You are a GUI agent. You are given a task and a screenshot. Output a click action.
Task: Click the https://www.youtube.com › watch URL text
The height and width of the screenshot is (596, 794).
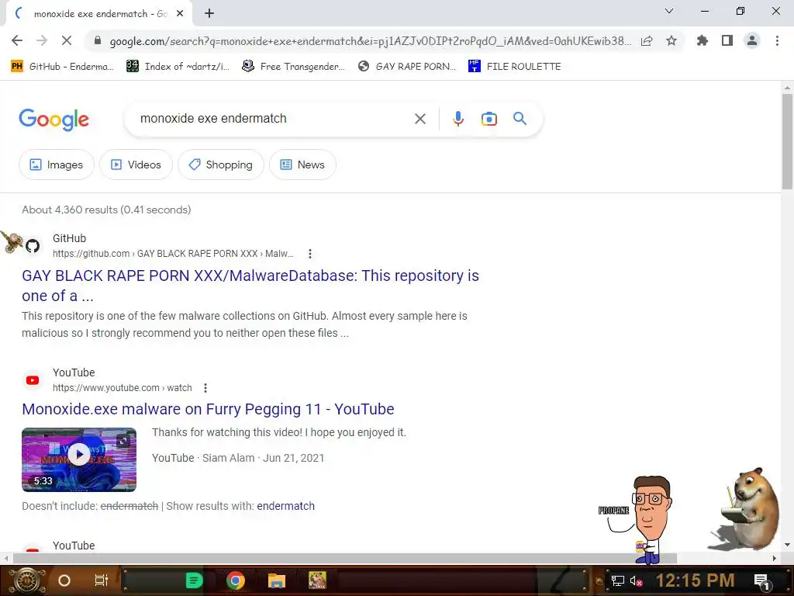pos(122,388)
